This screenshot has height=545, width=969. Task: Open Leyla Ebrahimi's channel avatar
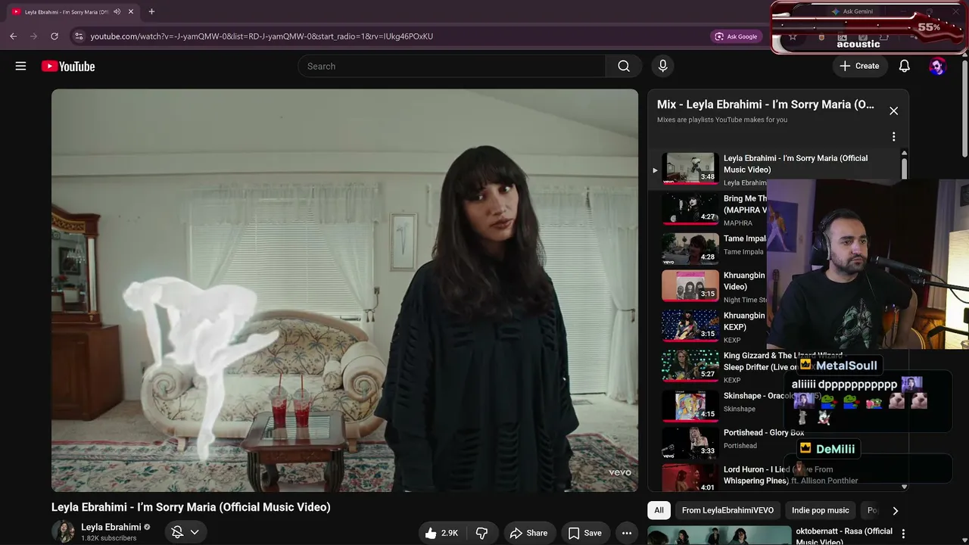click(x=64, y=531)
